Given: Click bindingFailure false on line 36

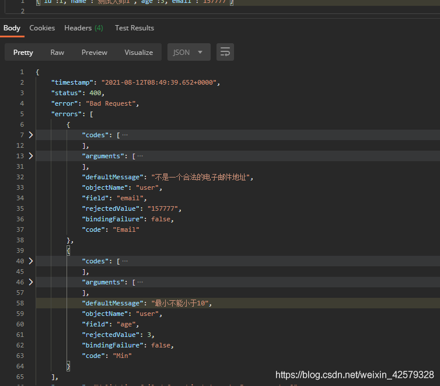Looking at the screenshot, I should (x=160, y=219).
